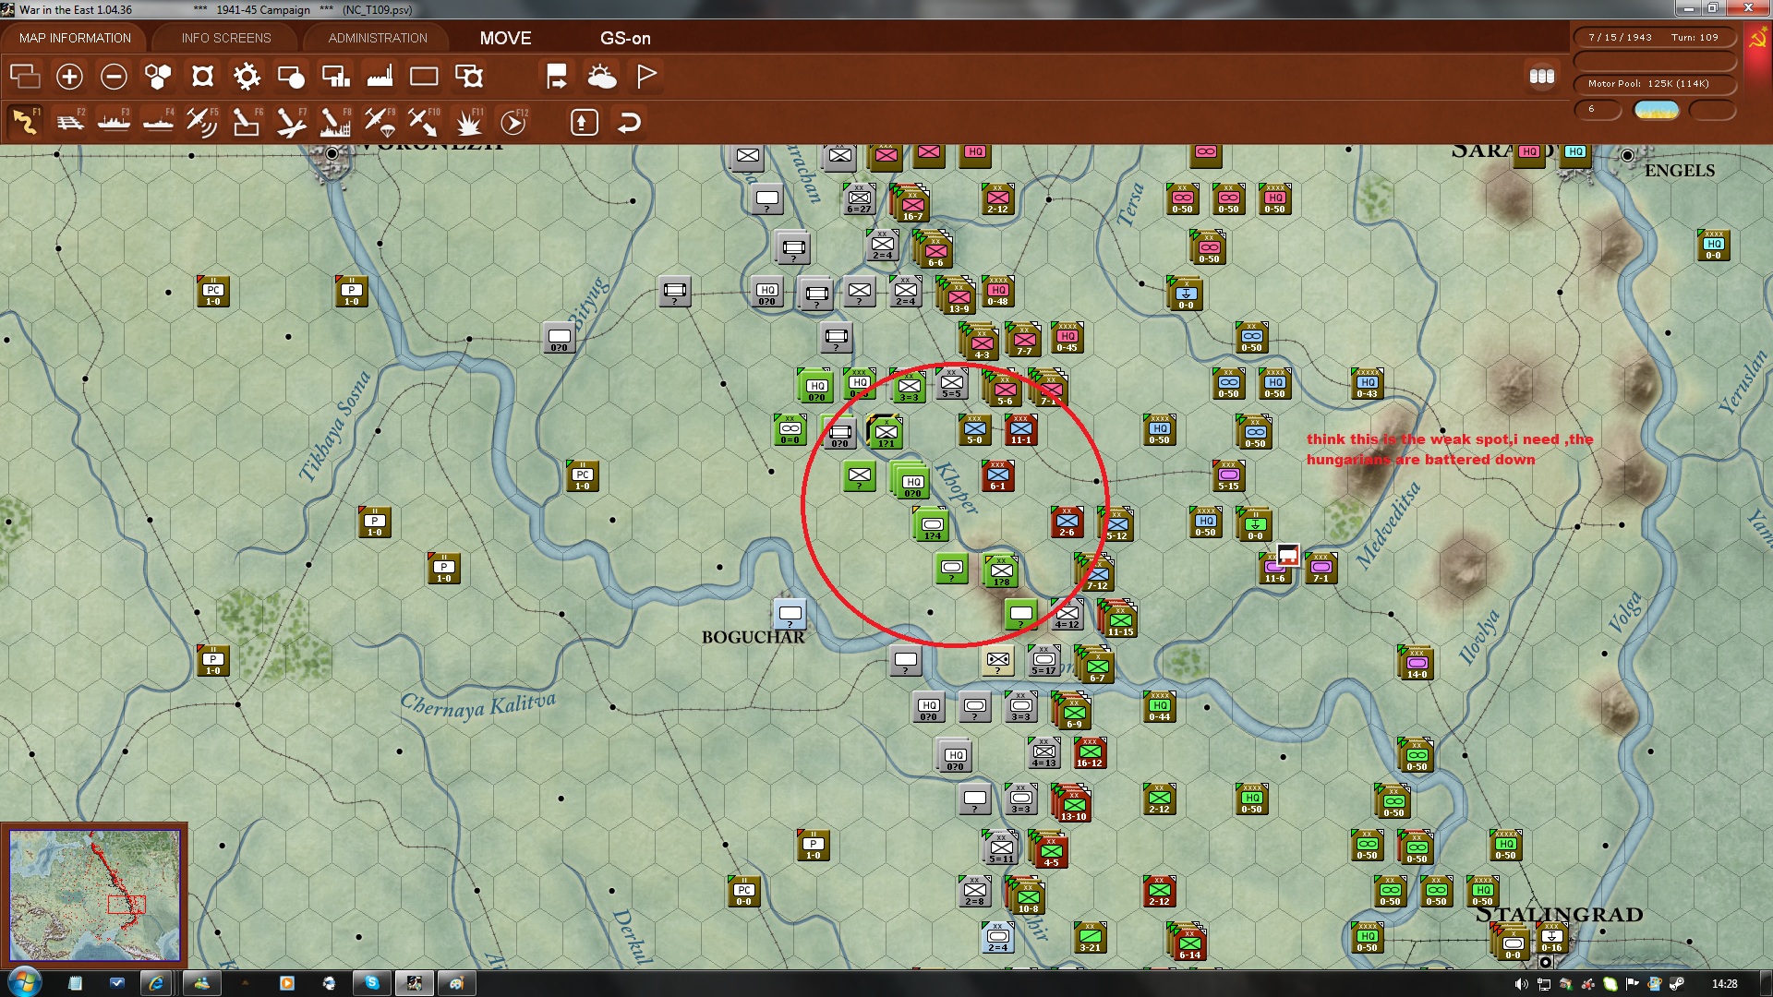Select the 16-7 pink unit stack

pyautogui.click(x=911, y=202)
